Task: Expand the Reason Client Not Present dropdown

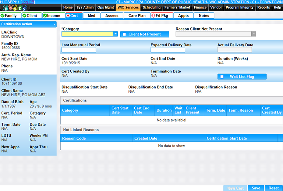Action: pyautogui.click(x=253, y=34)
